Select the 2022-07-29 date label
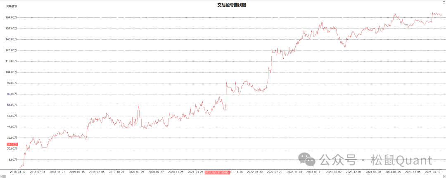This screenshot has width=446, height=178. (275, 172)
